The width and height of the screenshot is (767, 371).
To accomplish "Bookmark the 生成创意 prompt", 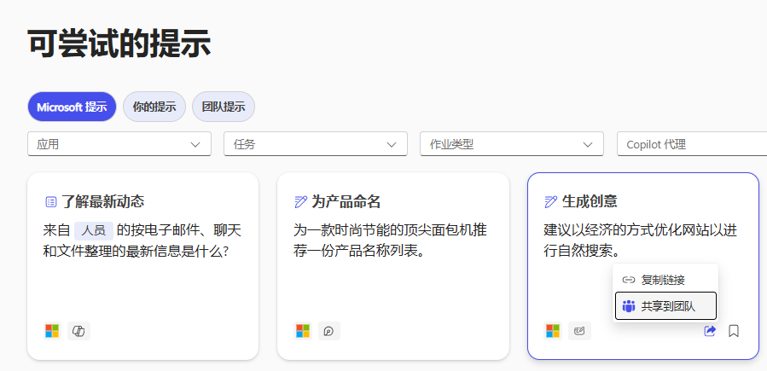I will (734, 331).
